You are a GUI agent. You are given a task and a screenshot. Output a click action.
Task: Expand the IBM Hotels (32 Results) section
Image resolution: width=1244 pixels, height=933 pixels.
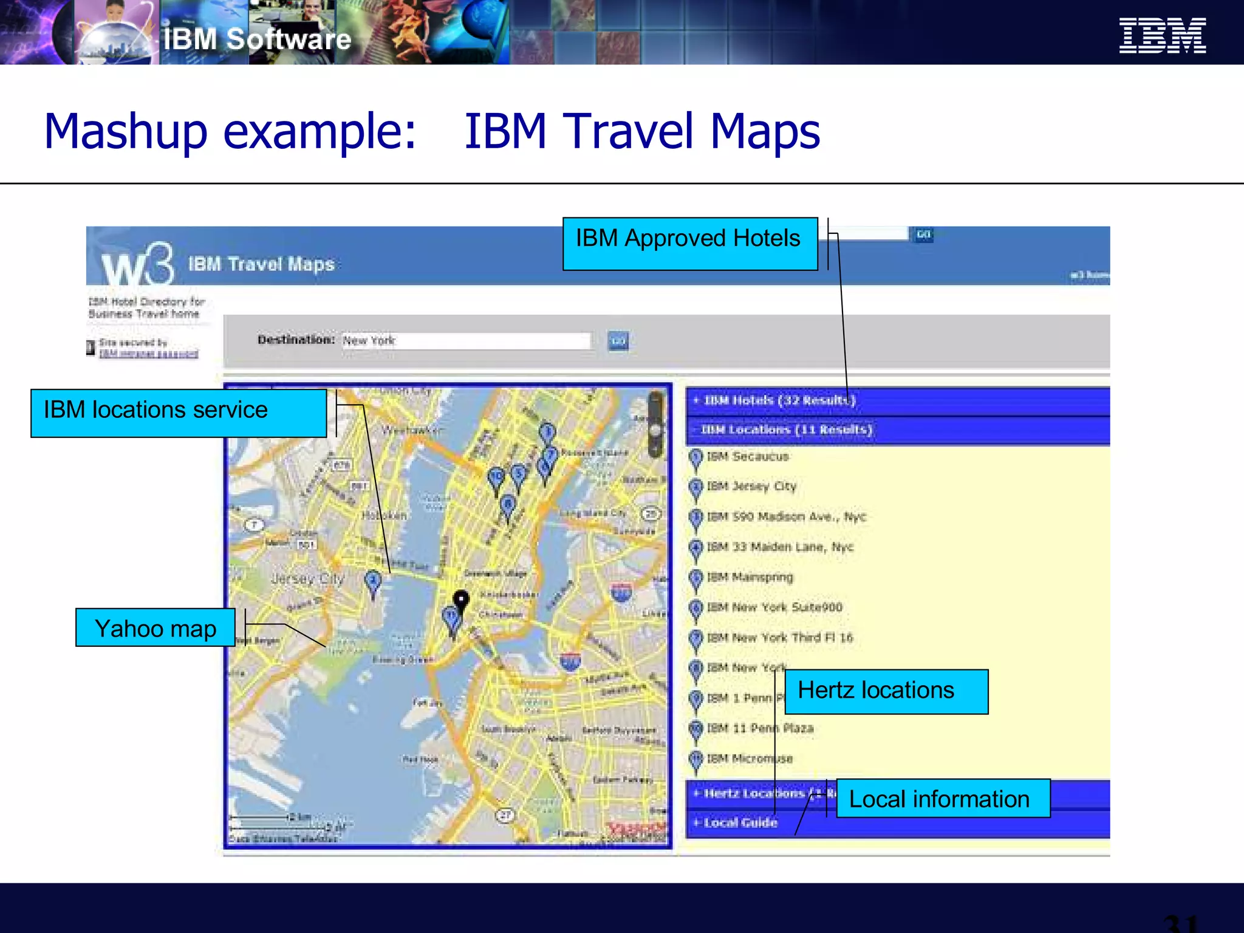(898, 400)
